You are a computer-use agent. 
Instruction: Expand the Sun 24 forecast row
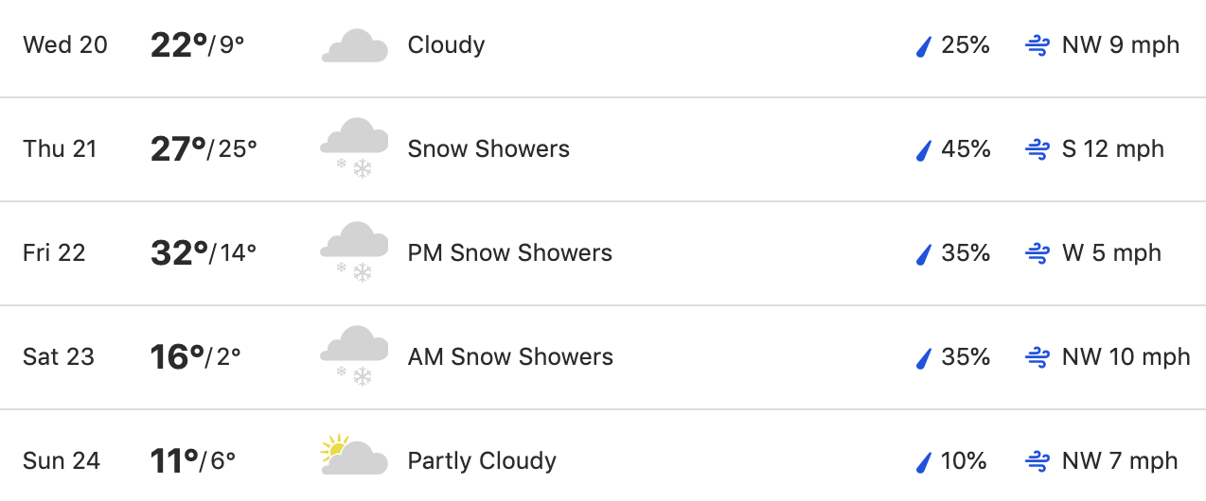click(603, 458)
